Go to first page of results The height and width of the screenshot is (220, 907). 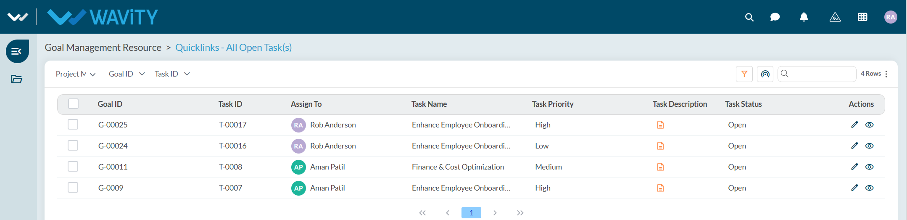pyautogui.click(x=422, y=213)
